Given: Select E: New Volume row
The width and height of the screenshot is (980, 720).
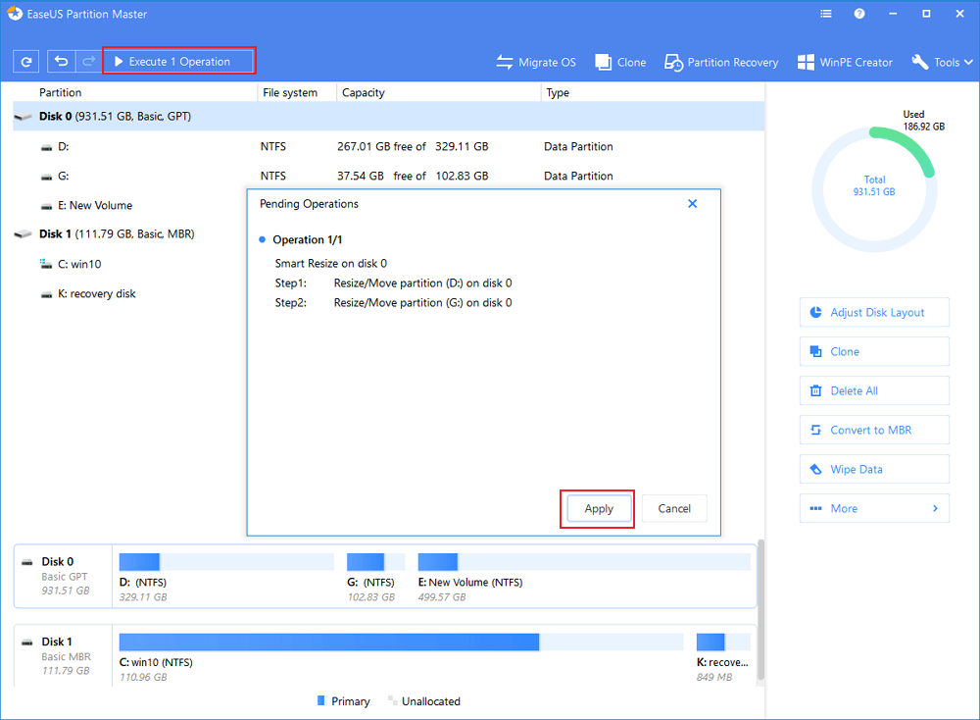Looking at the screenshot, I should (x=130, y=205).
